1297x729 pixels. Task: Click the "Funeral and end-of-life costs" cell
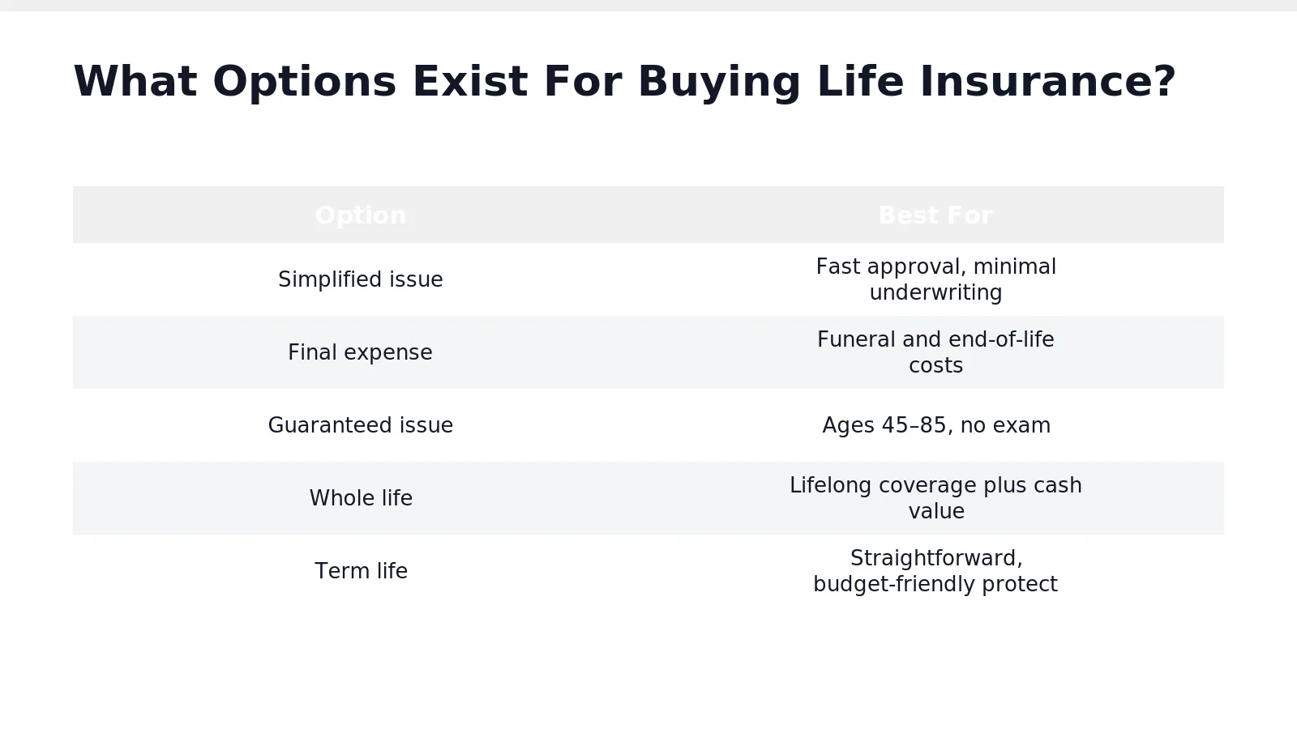(935, 352)
